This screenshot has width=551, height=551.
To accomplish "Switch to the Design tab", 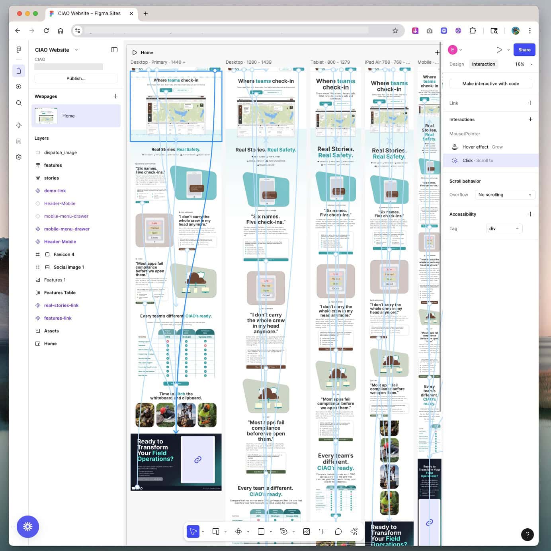I will tap(456, 64).
